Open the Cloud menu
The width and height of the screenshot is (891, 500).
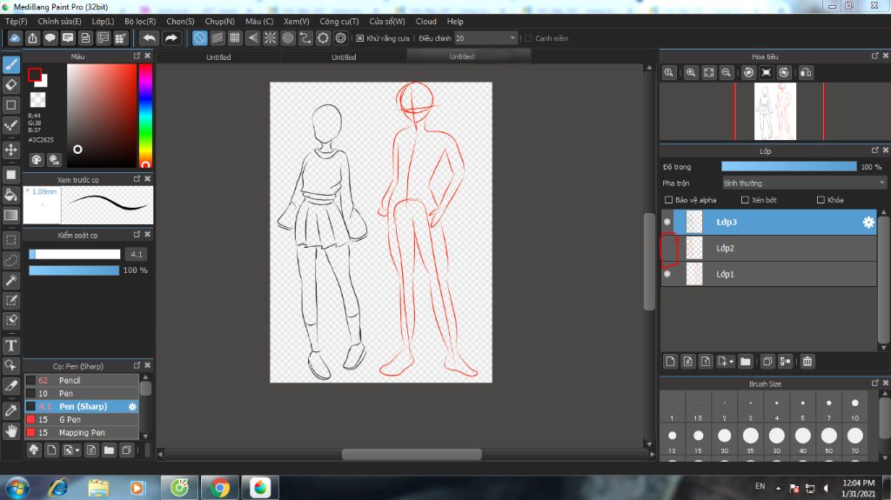pyautogui.click(x=426, y=21)
